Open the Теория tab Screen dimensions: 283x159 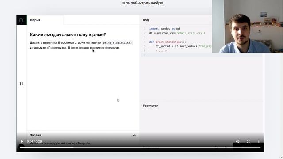click(x=34, y=20)
